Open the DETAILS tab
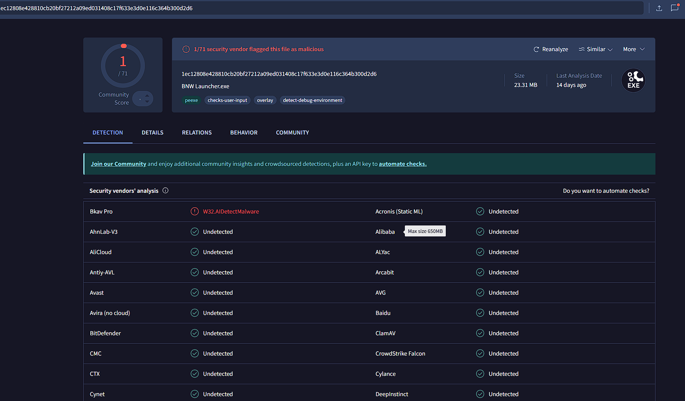 (152, 132)
